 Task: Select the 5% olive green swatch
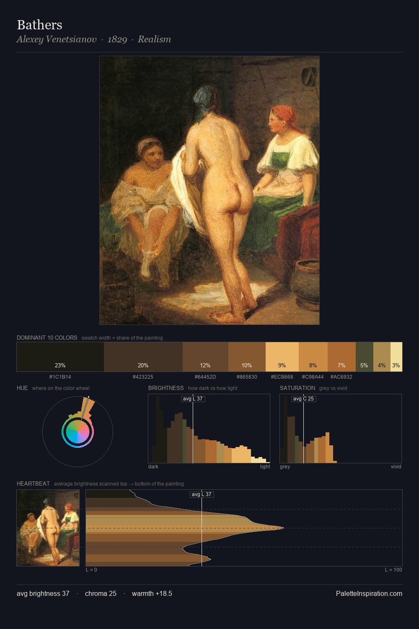coord(364,357)
